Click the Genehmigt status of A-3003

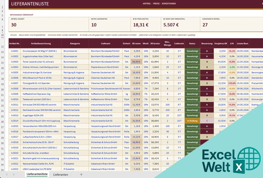(x=192, y=62)
